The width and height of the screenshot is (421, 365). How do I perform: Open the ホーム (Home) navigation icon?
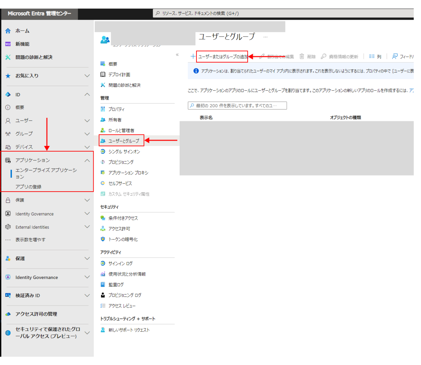[8, 31]
